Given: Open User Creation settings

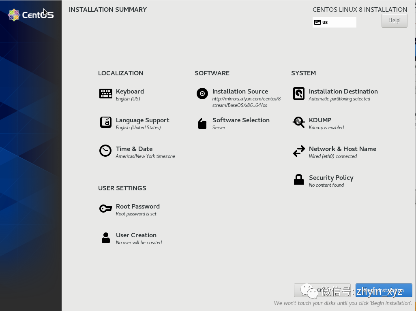Looking at the screenshot, I should [x=136, y=235].
